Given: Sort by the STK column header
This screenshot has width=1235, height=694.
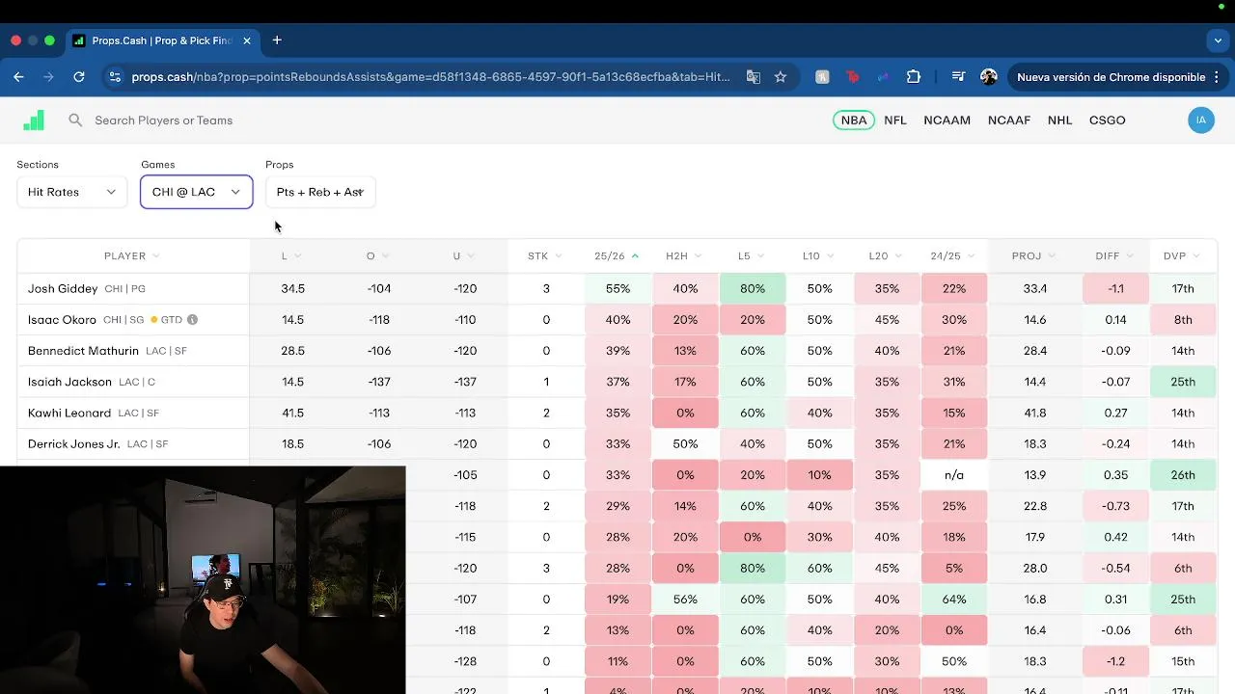Looking at the screenshot, I should point(544,256).
